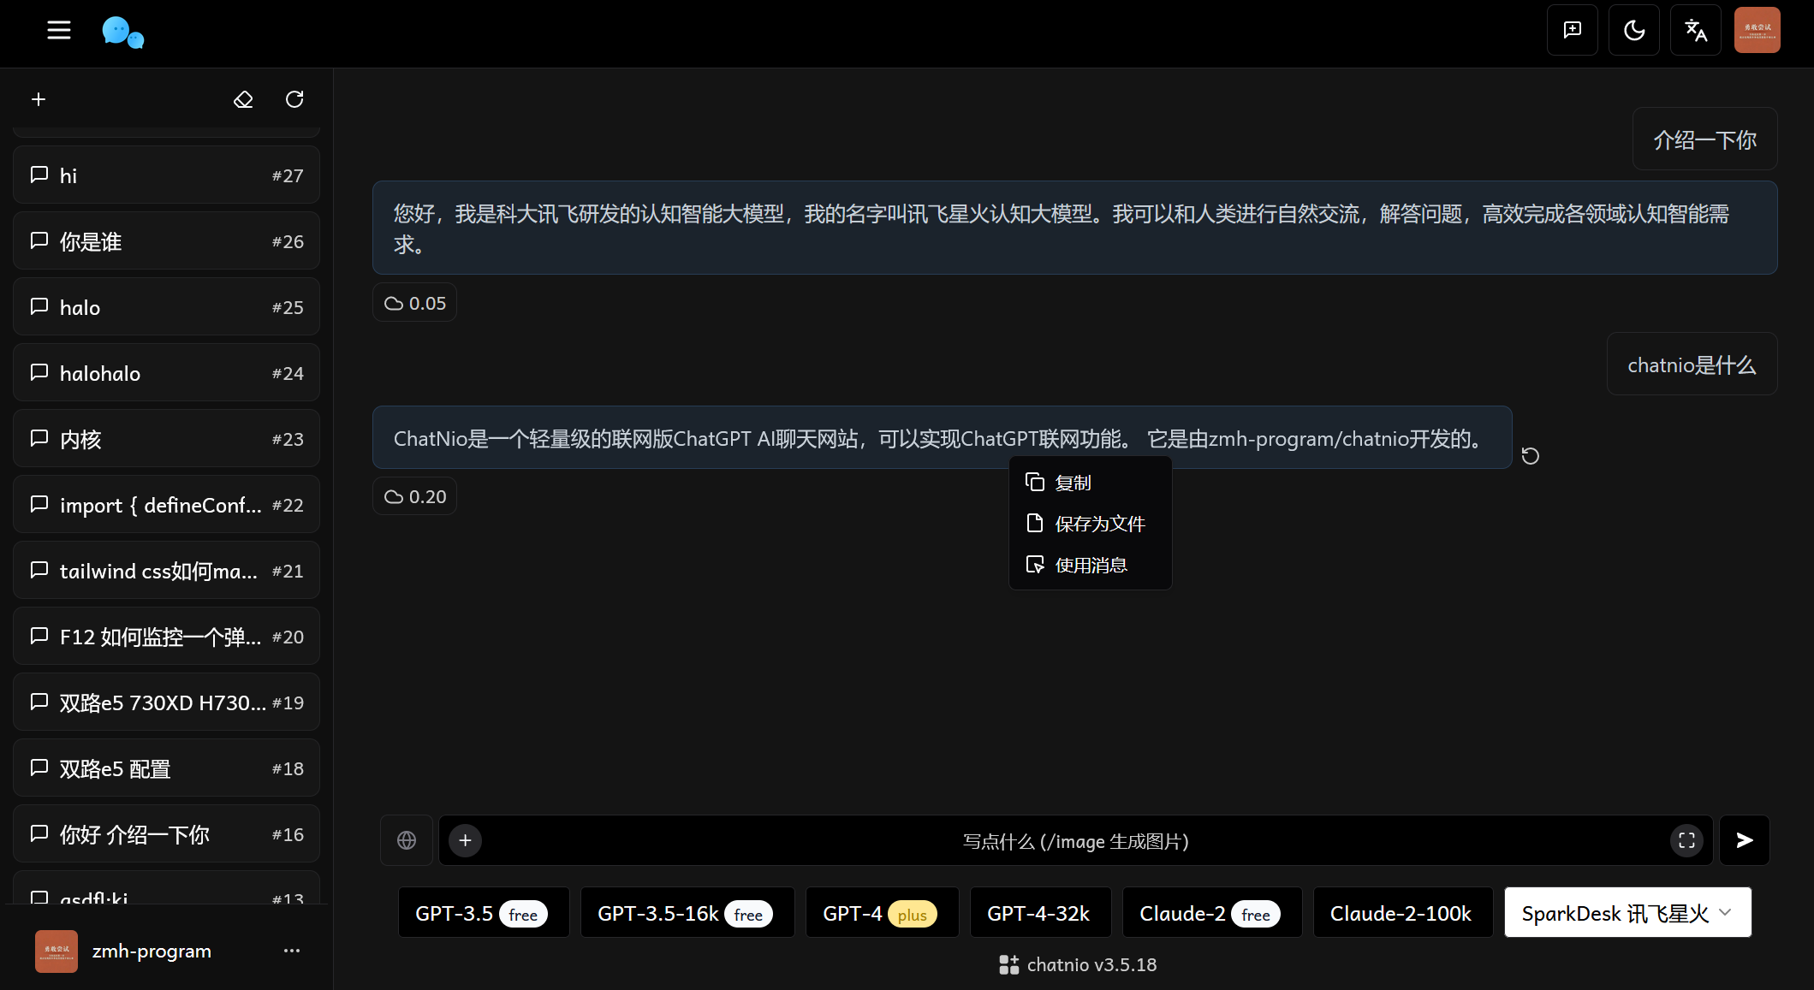Select the GPT-3.5-16k free model
Screen dimensions: 1814x990
point(687,913)
